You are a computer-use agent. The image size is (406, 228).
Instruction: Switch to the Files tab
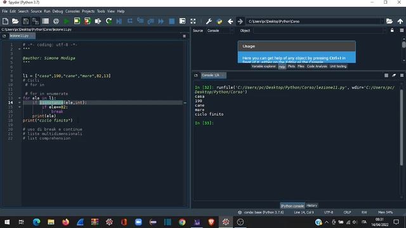tap(301, 66)
